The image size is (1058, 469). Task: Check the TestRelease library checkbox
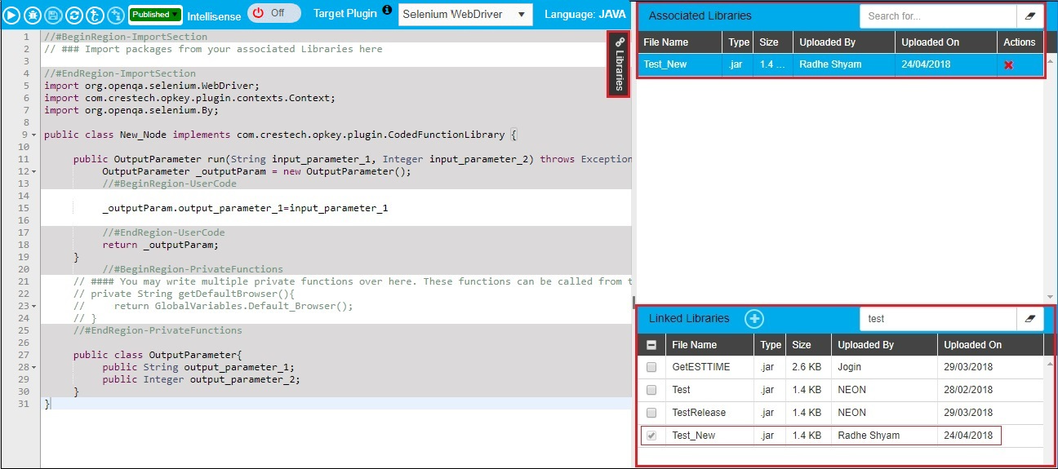click(651, 413)
